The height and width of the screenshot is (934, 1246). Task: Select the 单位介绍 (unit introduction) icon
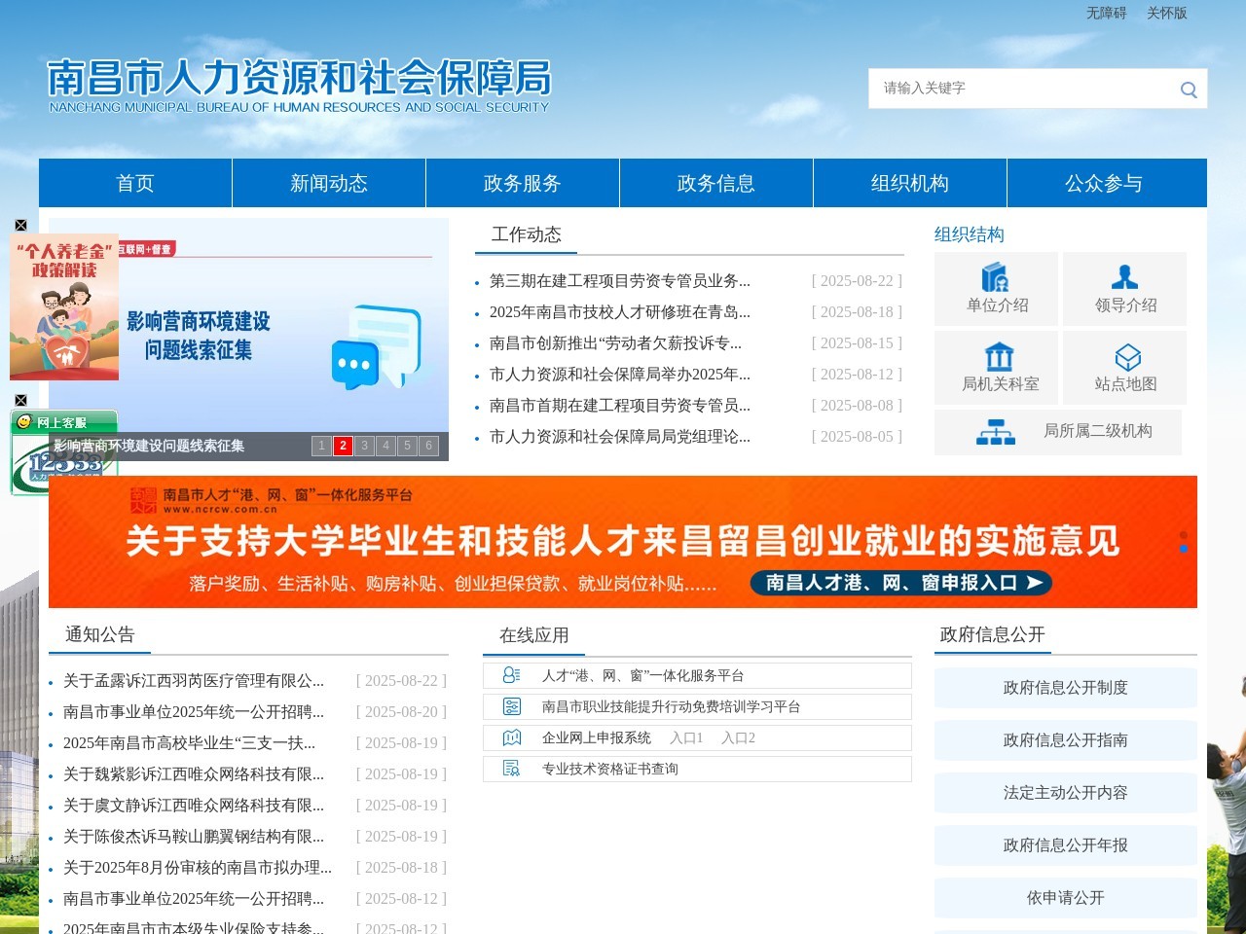pyautogui.click(x=995, y=278)
